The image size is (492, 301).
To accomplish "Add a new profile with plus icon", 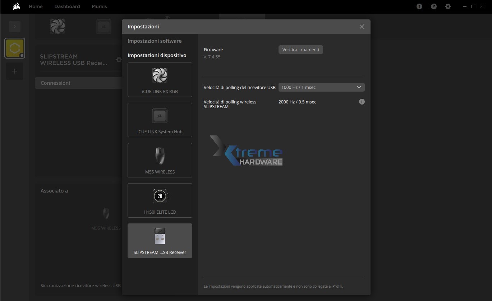I will tap(15, 71).
